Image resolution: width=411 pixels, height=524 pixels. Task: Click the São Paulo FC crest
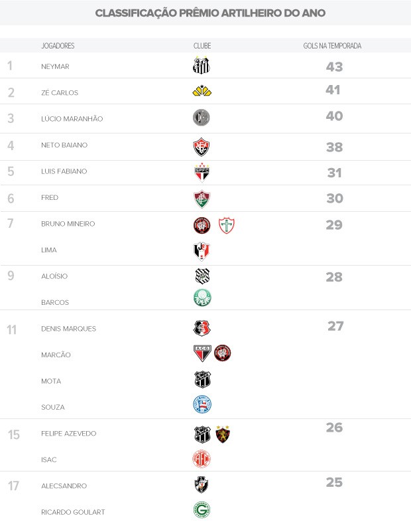(x=202, y=172)
